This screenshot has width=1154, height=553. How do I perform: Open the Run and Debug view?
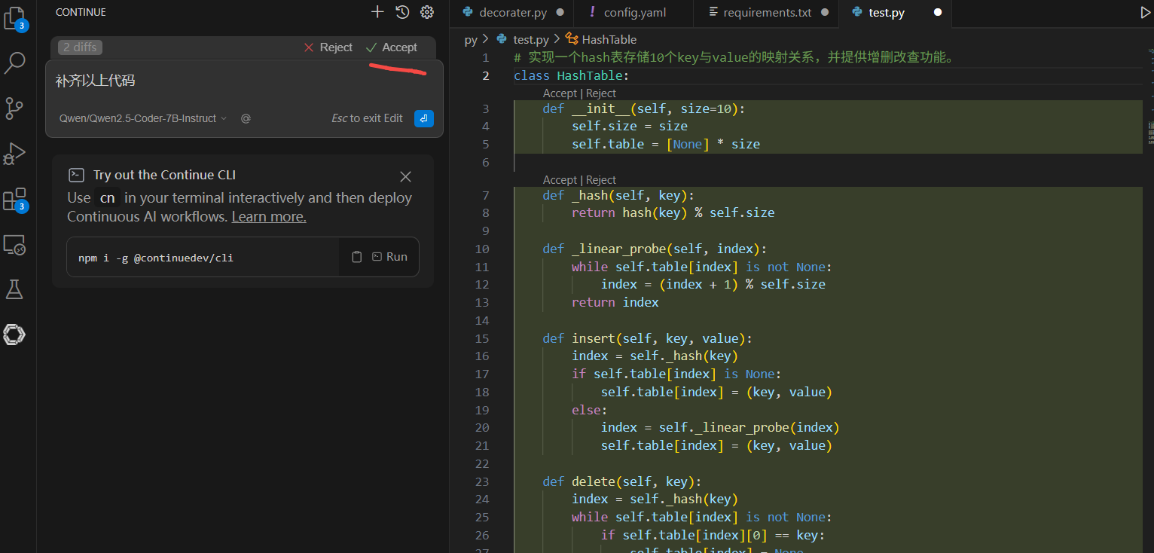[15, 154]
